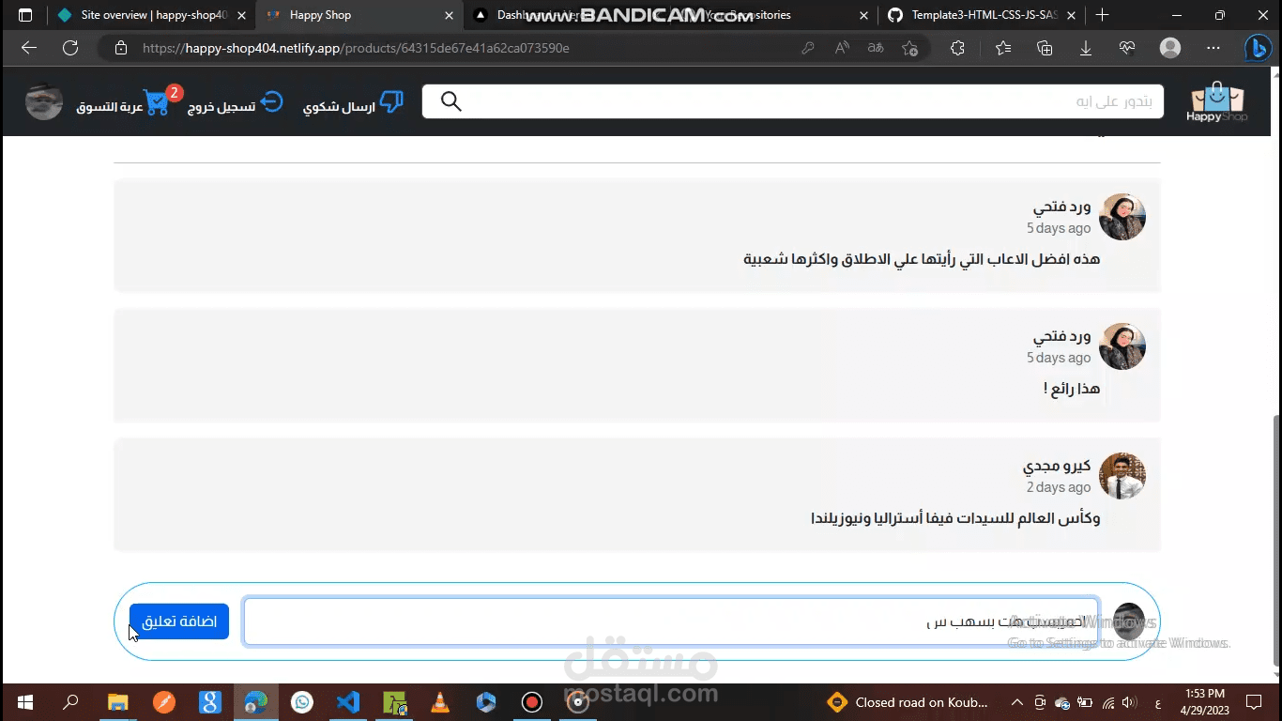
Task: Show hidden system tray icons
Action: tap(1016, 702)
